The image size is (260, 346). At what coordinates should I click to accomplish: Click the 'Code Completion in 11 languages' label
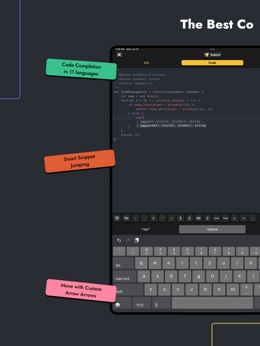81,69
